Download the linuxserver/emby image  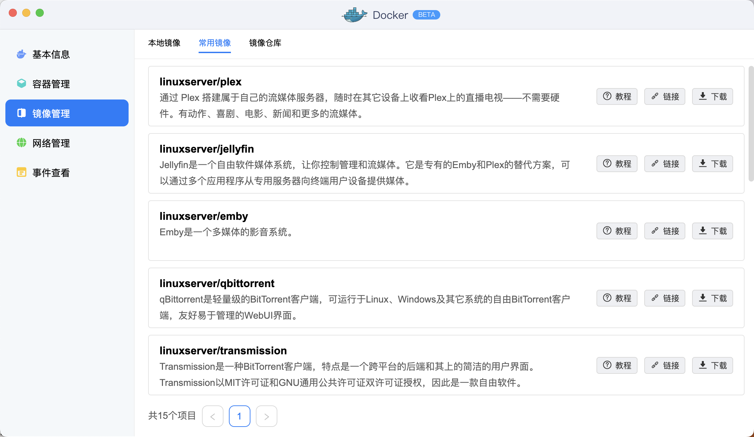(713, 231)
